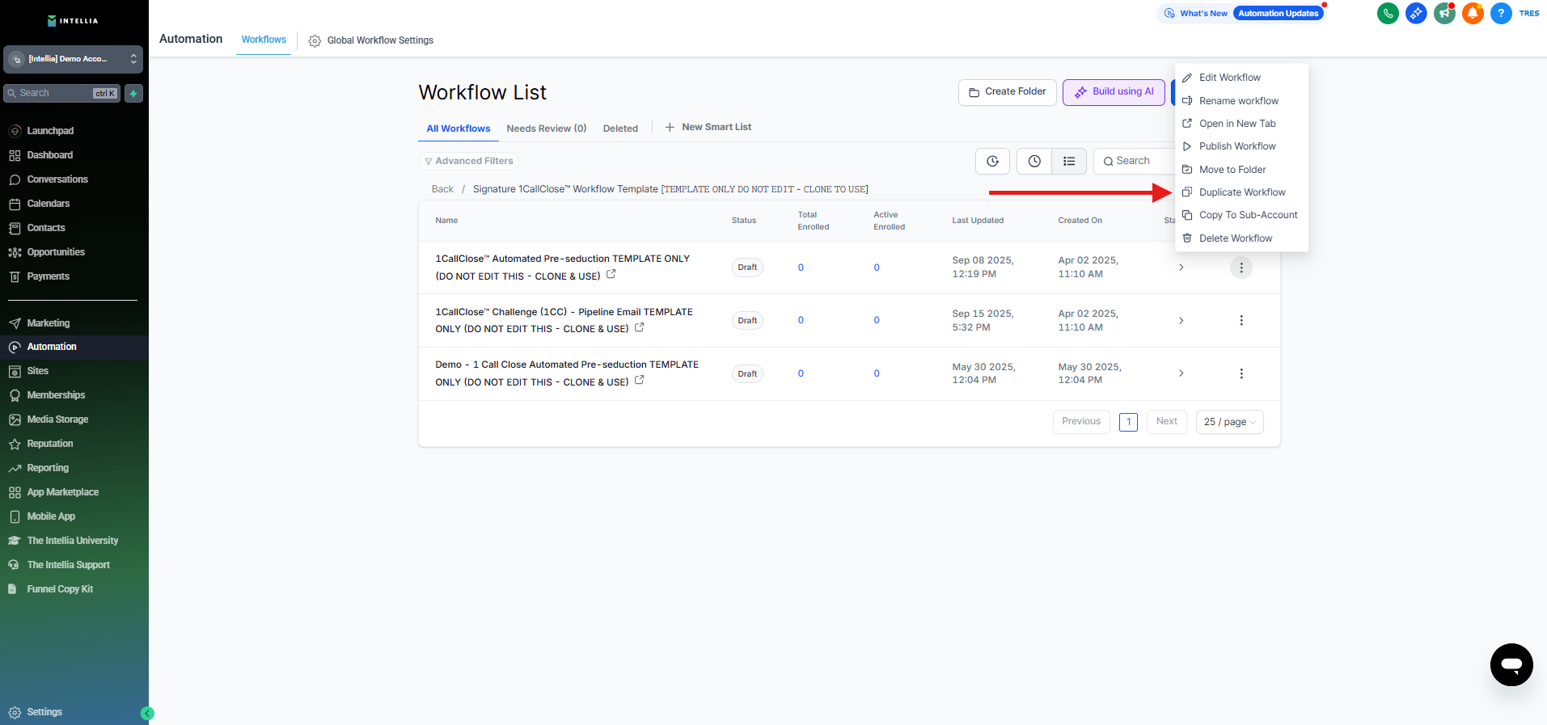Screen dimensions: 1547x725
Task: Open external link icon for Demo workflow
Action: tap(640, 380)
